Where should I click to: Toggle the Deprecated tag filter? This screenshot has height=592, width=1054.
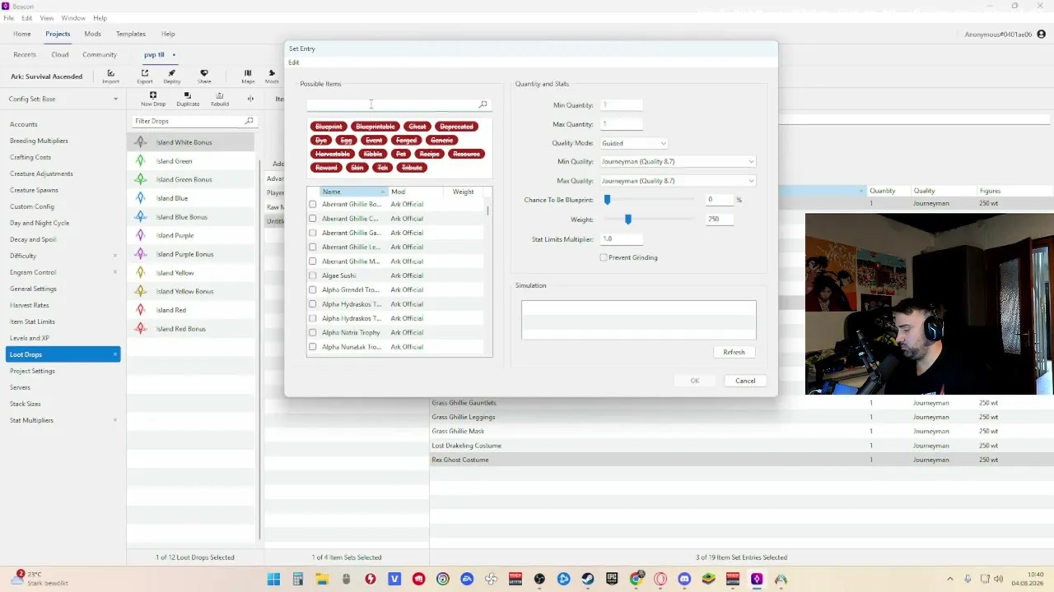pyautogui.click(x=457, y=127)
